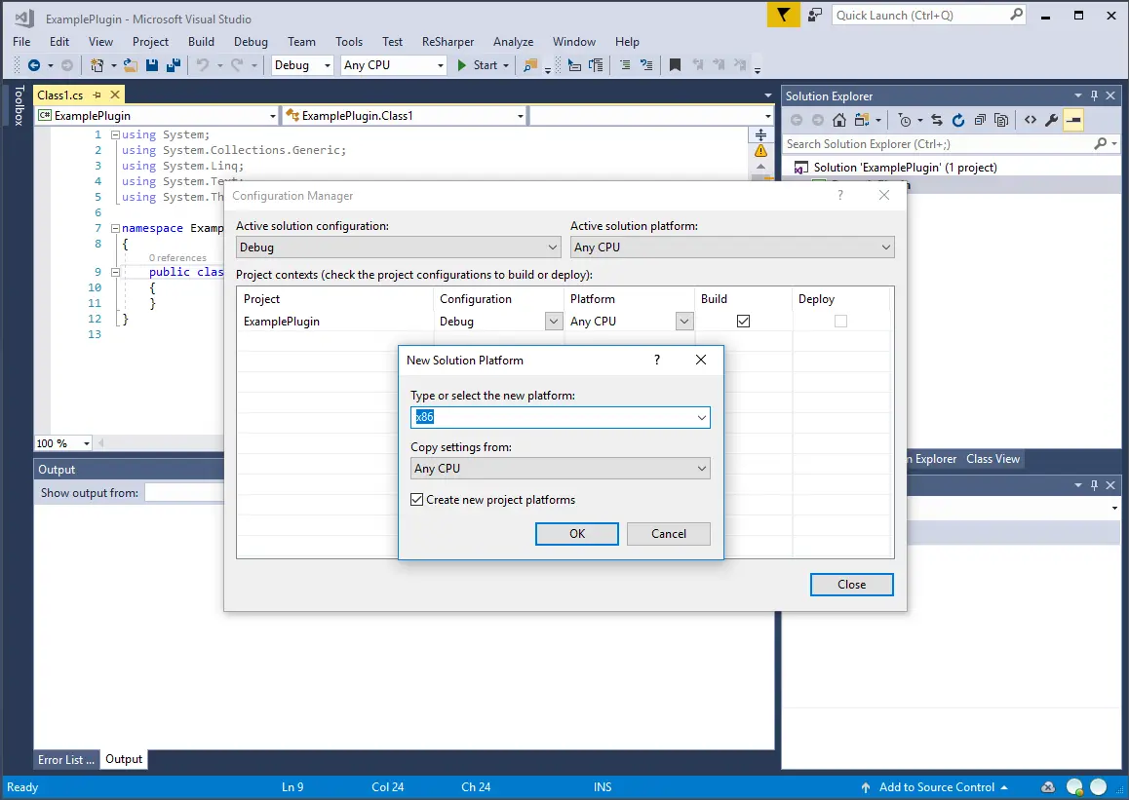
Task: Click the Pending Changes Filter clock icon
Action: tap(905, 120)
